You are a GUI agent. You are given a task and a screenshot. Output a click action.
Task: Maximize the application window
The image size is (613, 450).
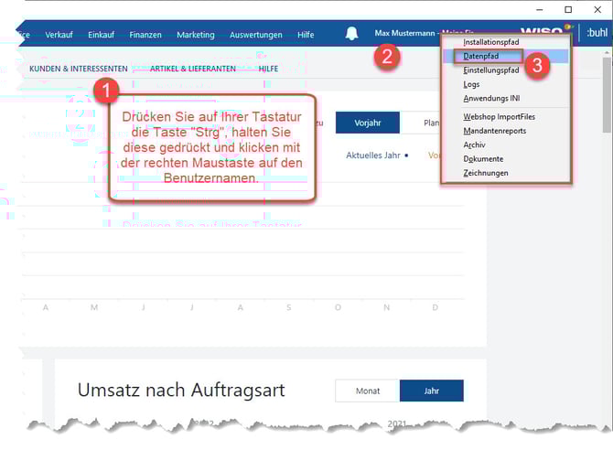pos(567,9)
